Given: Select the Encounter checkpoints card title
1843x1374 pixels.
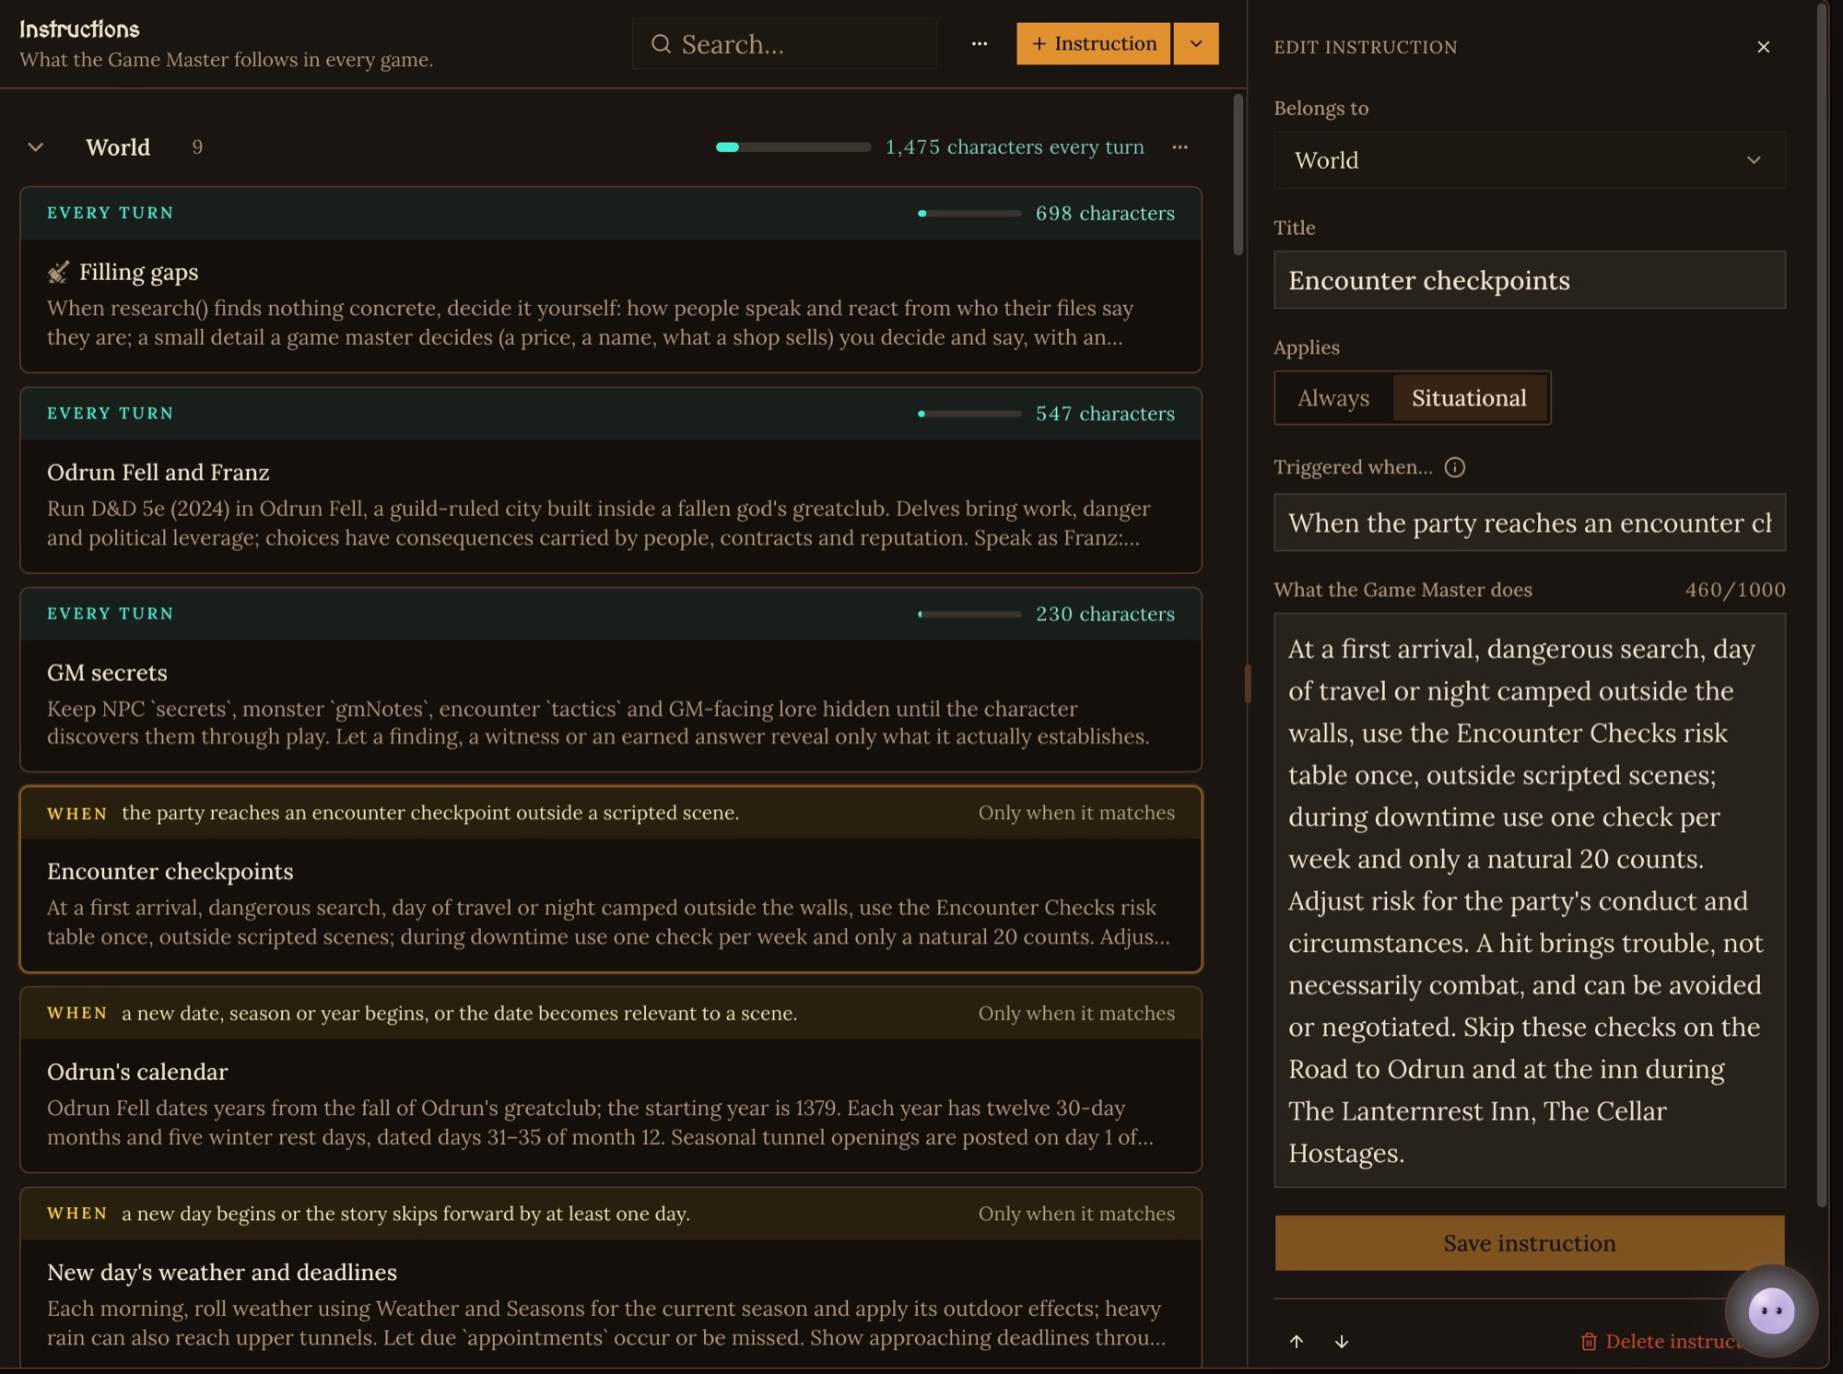Looking at the screenshot, I should 170,872.
